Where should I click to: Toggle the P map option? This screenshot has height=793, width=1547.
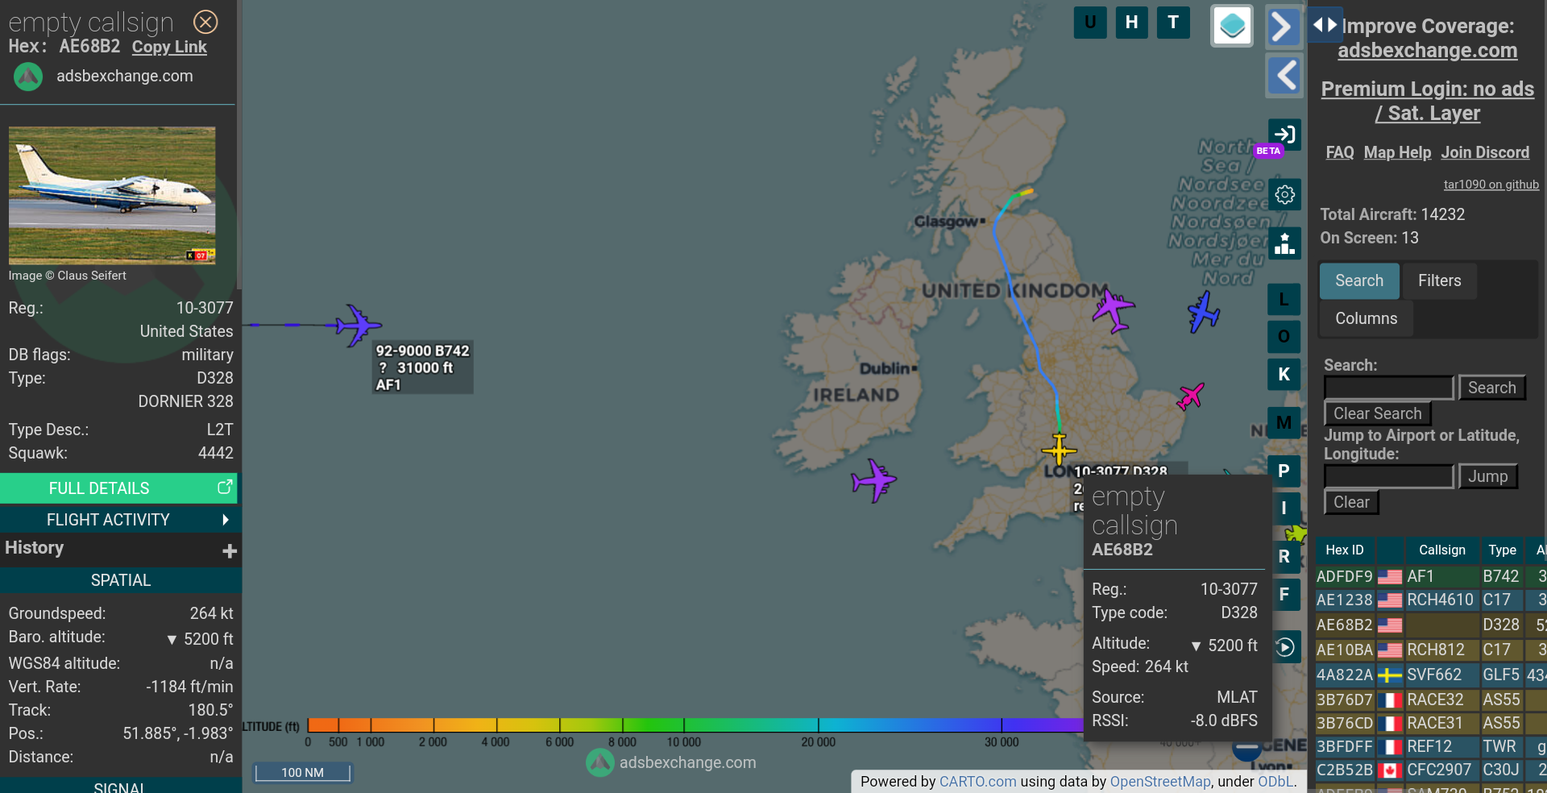(1284, 471)
